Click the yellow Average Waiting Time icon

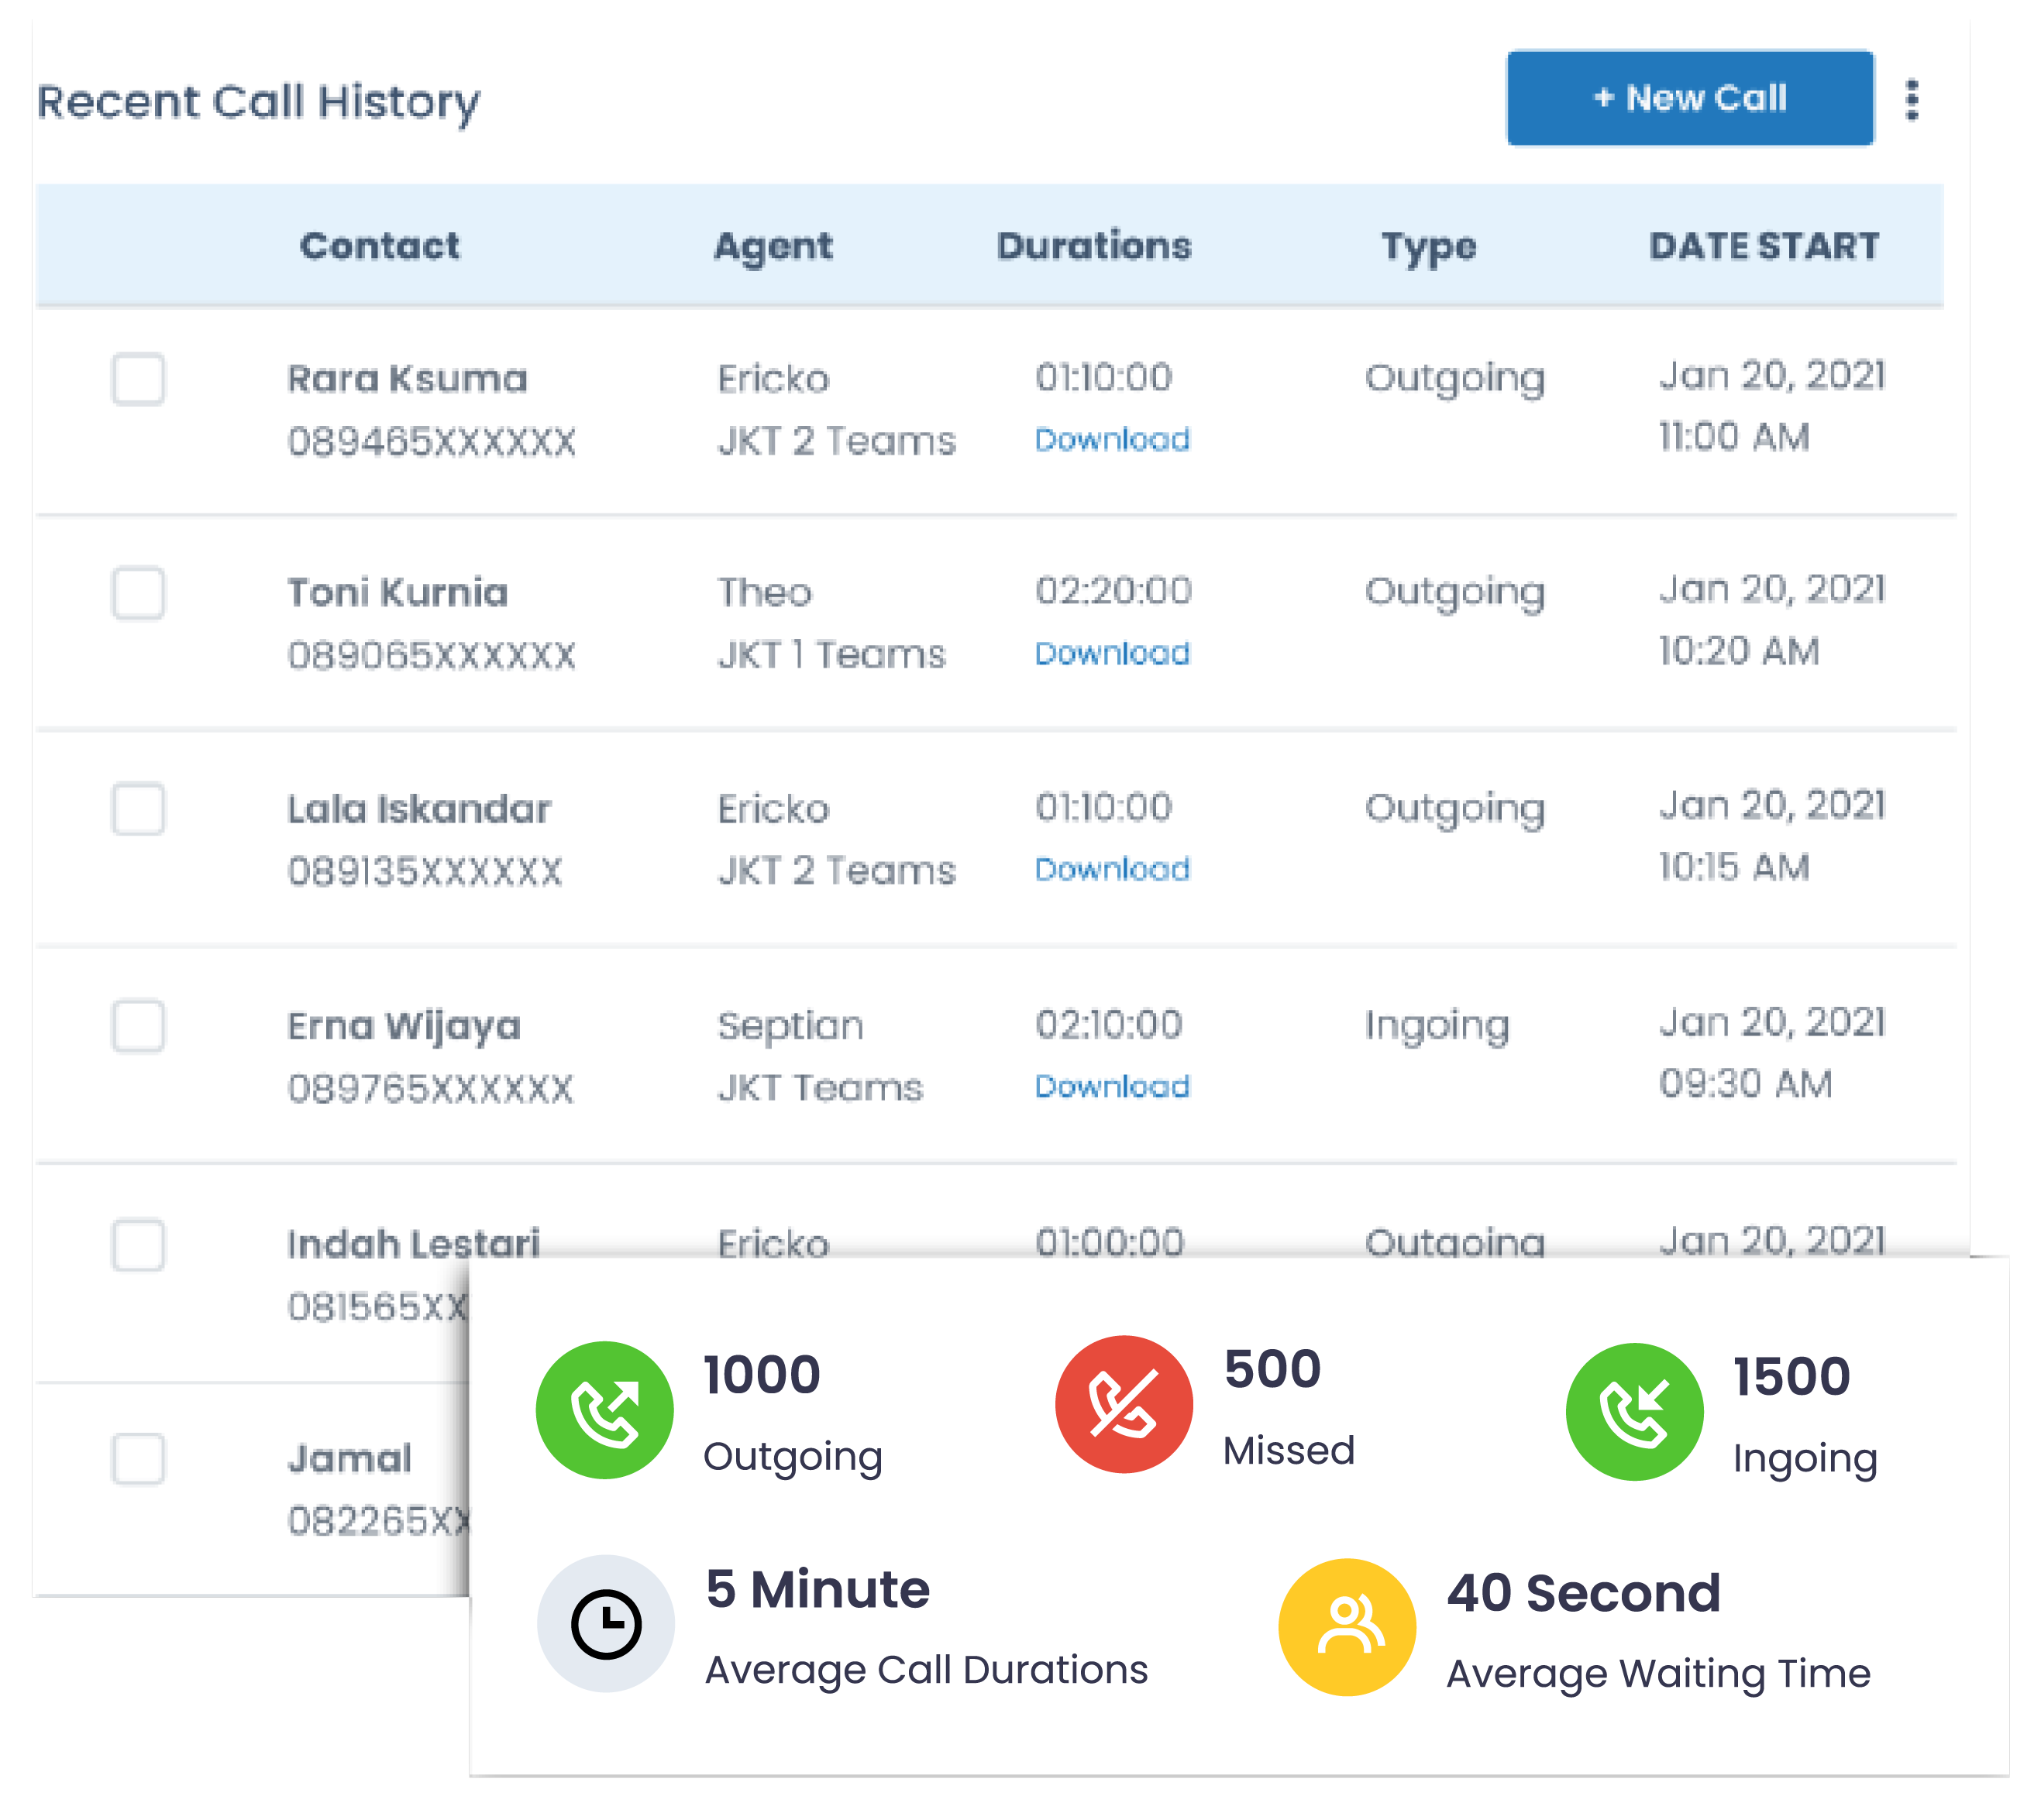tap(1347, 1627)
